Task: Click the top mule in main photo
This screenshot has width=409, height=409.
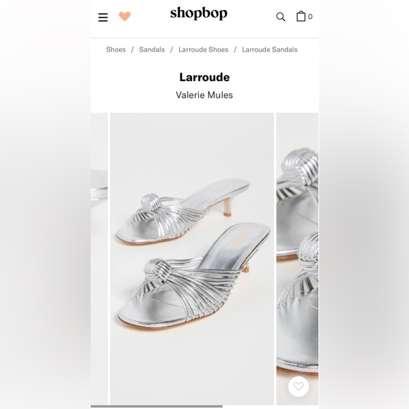Action: 183,212
